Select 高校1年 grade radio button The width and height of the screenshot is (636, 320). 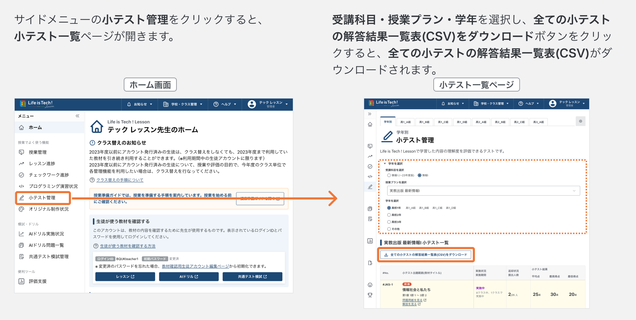[389, 208]
